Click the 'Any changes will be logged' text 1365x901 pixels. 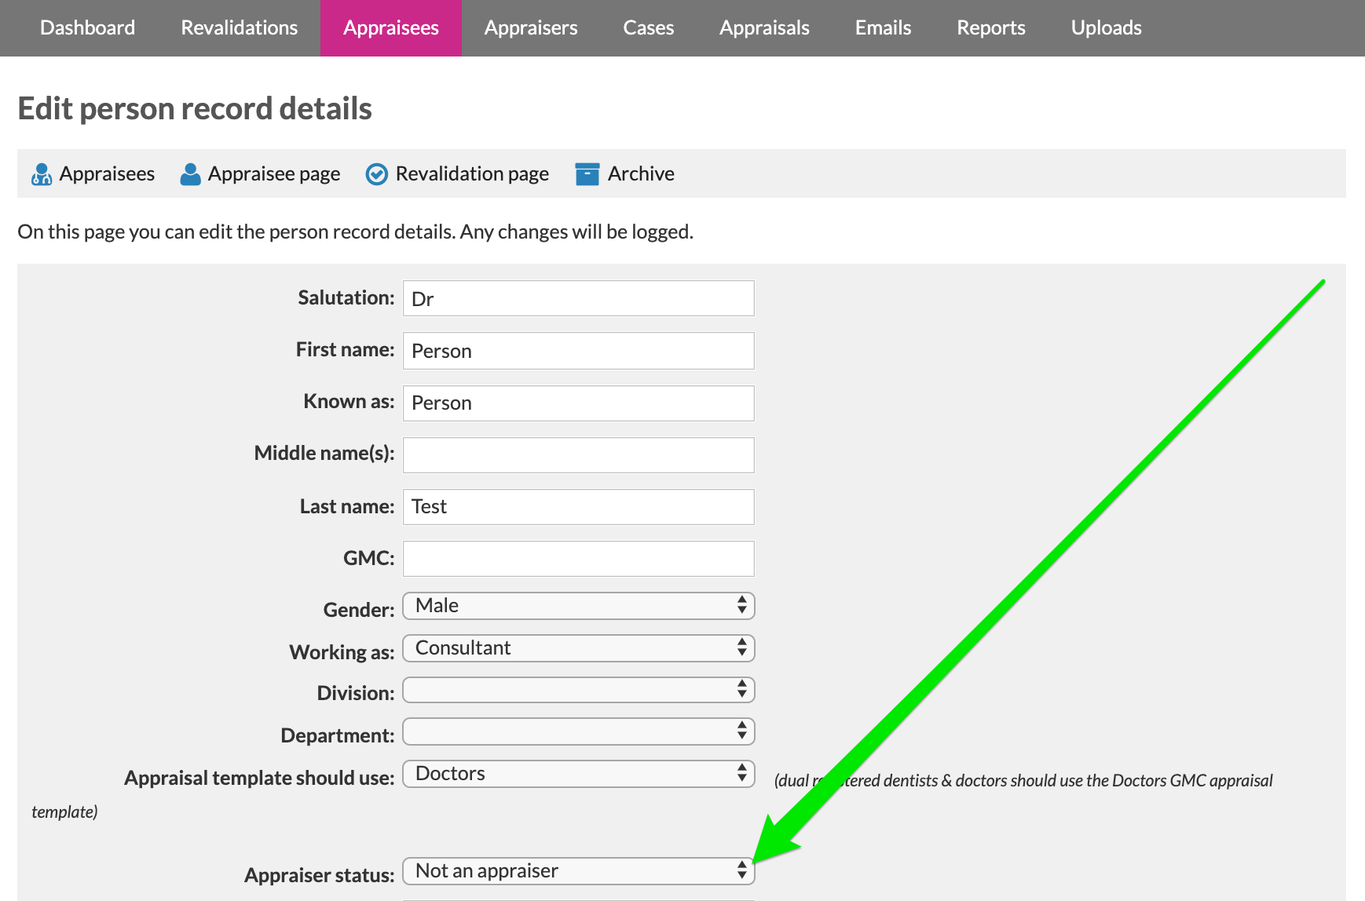point(576,232)
